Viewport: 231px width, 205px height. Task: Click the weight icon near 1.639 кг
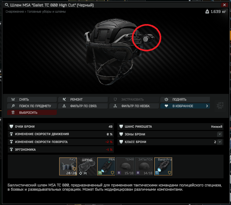point(207,11)
